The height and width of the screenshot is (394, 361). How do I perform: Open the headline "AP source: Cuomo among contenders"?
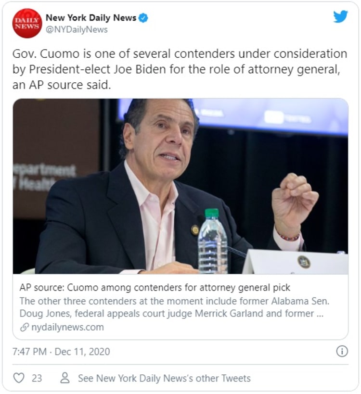coord(155,288)
